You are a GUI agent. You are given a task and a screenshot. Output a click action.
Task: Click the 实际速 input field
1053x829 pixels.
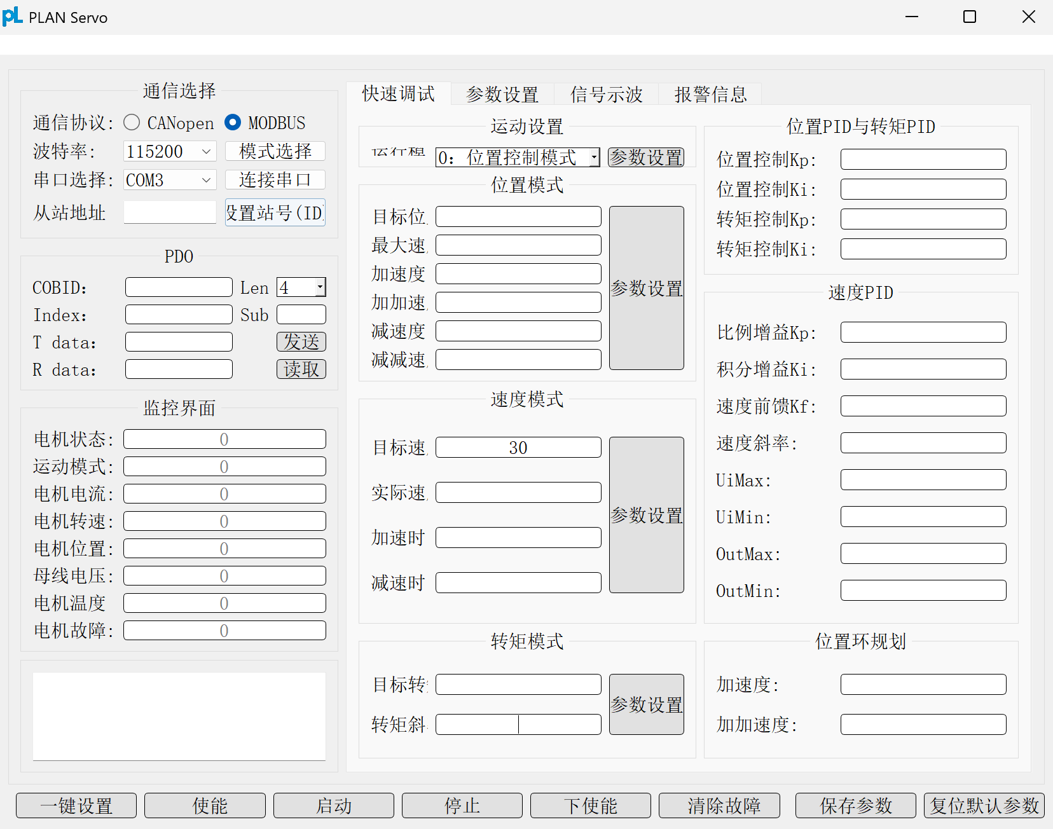(x=518, y=493)
